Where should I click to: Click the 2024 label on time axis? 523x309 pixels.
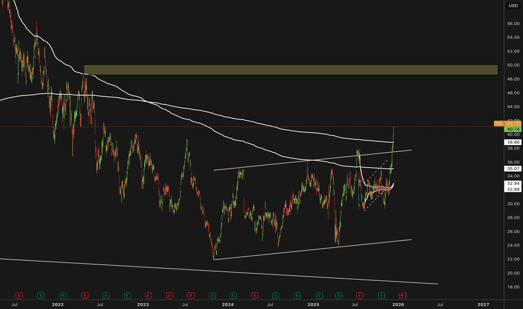[x=228, y=305]
